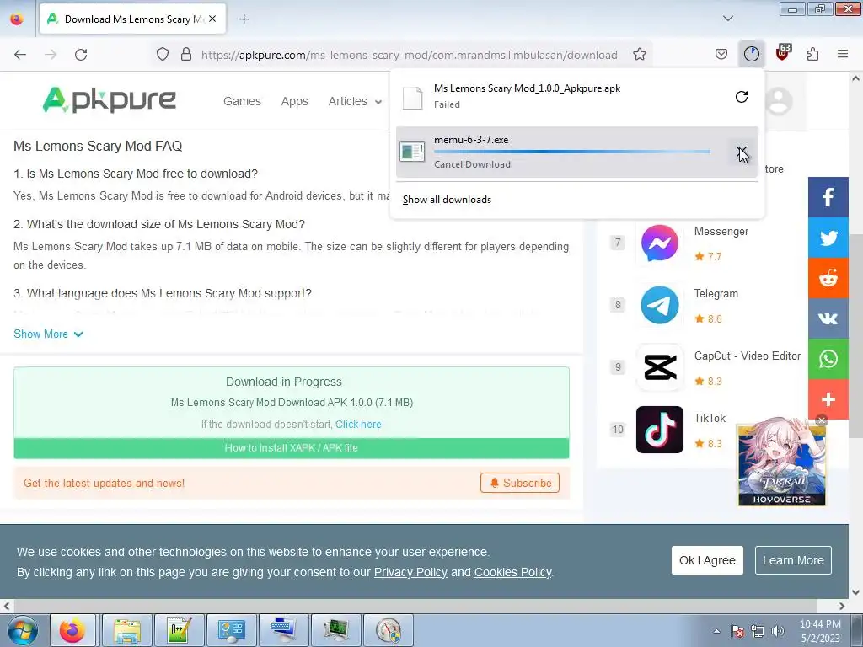Bookmark this page with the star

(639, 55)
